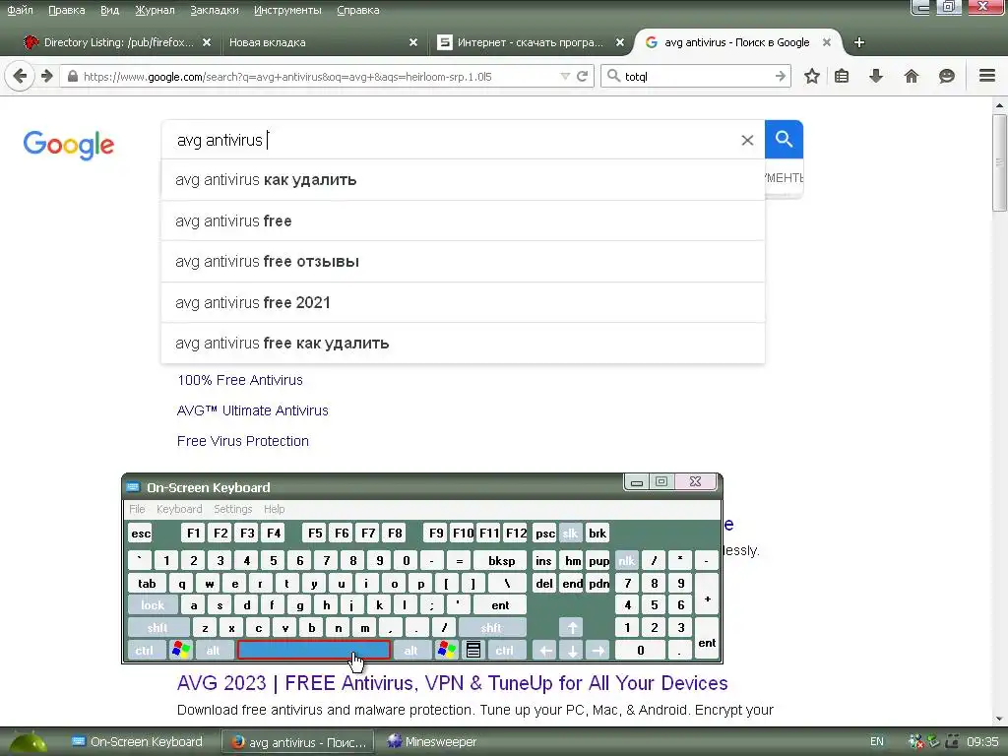Click the left Windows key on the keyboard
The height and width of the screenshot is (756, 1008).
click(181, 650)
